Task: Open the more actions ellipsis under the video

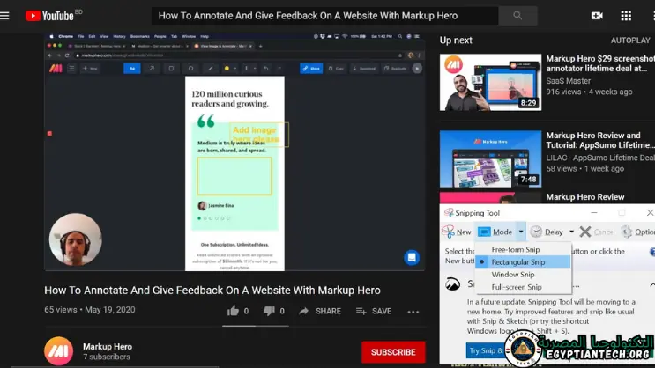Action: coord(413,311)
